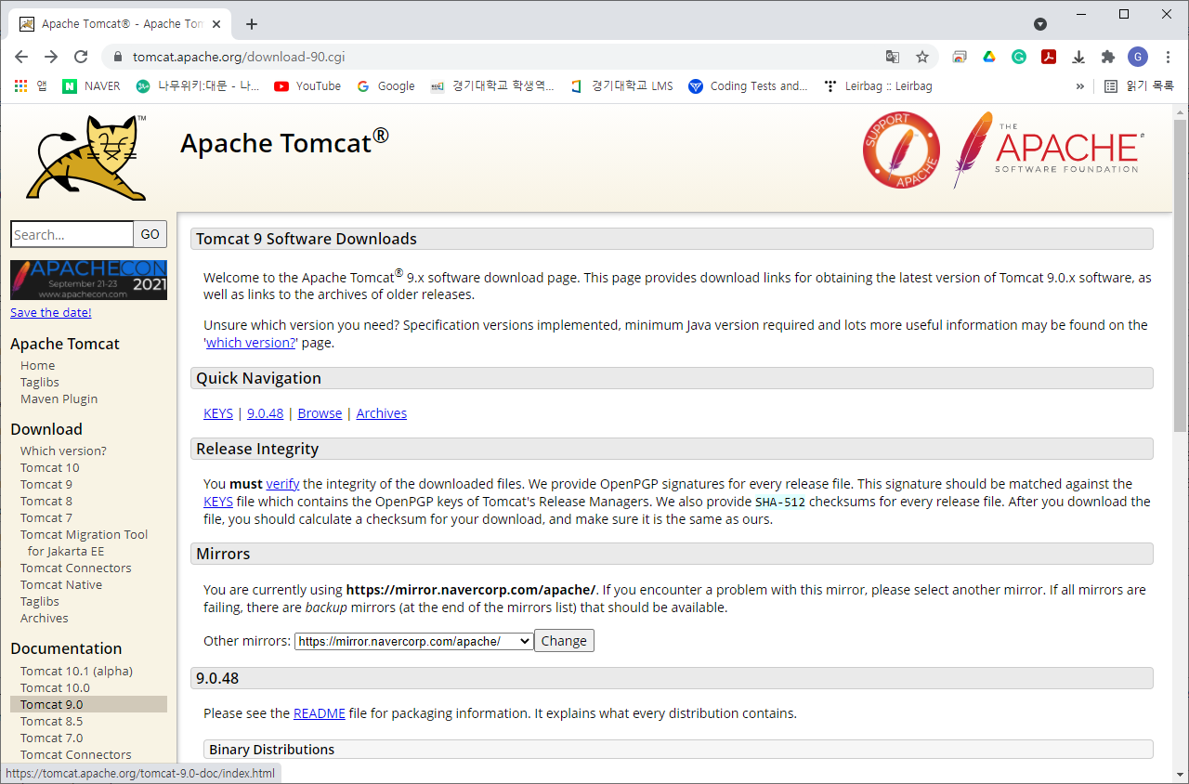Open Browse in Quick Navigation
Viewport: 1189px width, 784px height.
click(x=320, y=413)
